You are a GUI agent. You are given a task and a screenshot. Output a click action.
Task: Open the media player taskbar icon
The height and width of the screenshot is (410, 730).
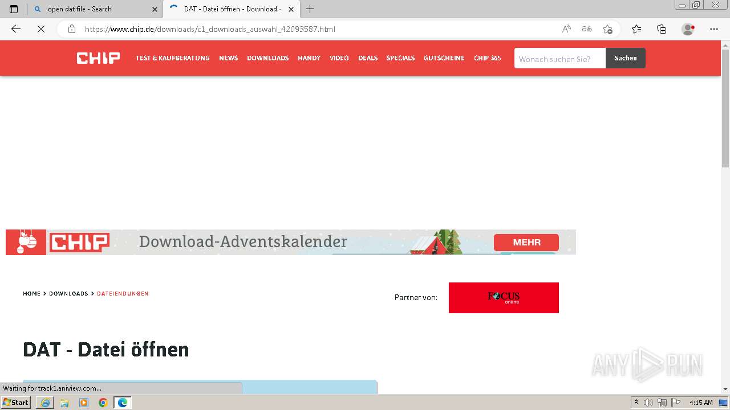pyautogui.click(x=84, y=403)
